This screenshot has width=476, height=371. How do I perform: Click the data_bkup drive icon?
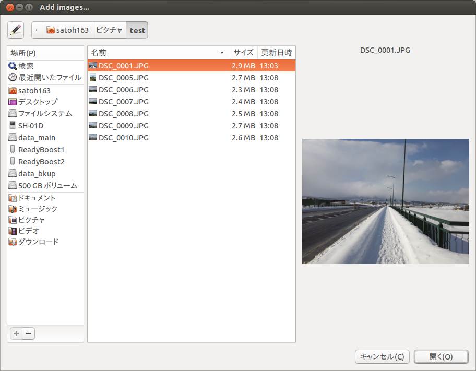tap(13, 173)
